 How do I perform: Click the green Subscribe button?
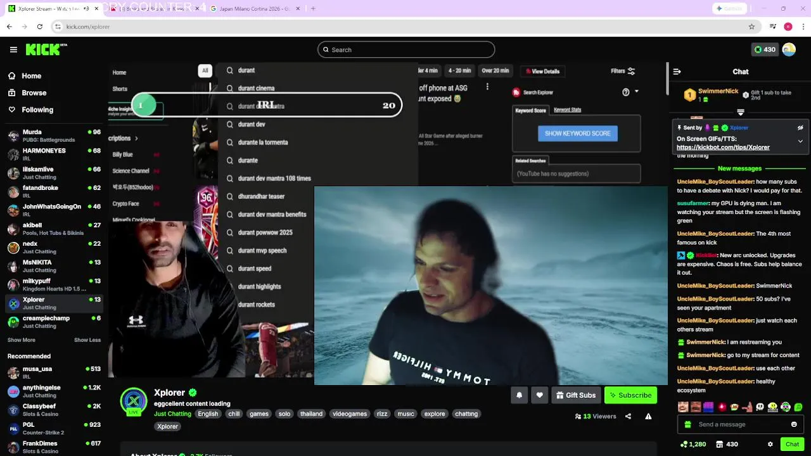(x=630, y=395)
